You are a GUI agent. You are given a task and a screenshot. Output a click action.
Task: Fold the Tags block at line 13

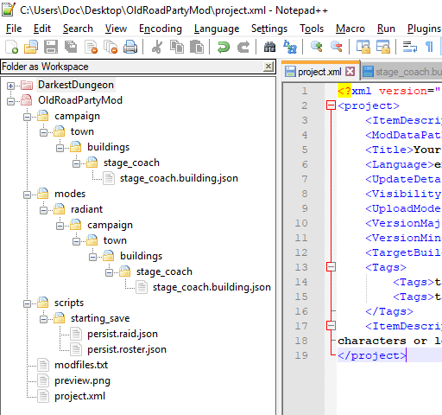coord(331,267)
